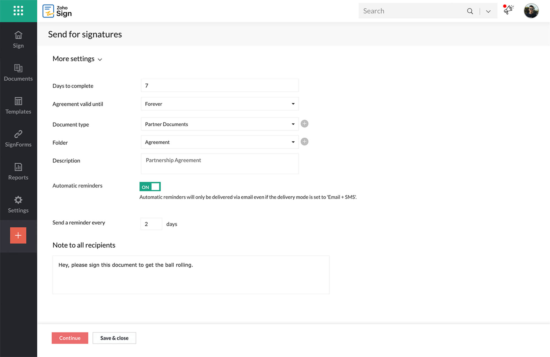Click the Save & close button
Image resolution: width=550 pixels, height=357 pixels.
pos(114,338)
